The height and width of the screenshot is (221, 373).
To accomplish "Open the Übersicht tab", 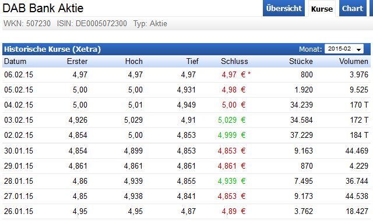I will tap(284, 8).
